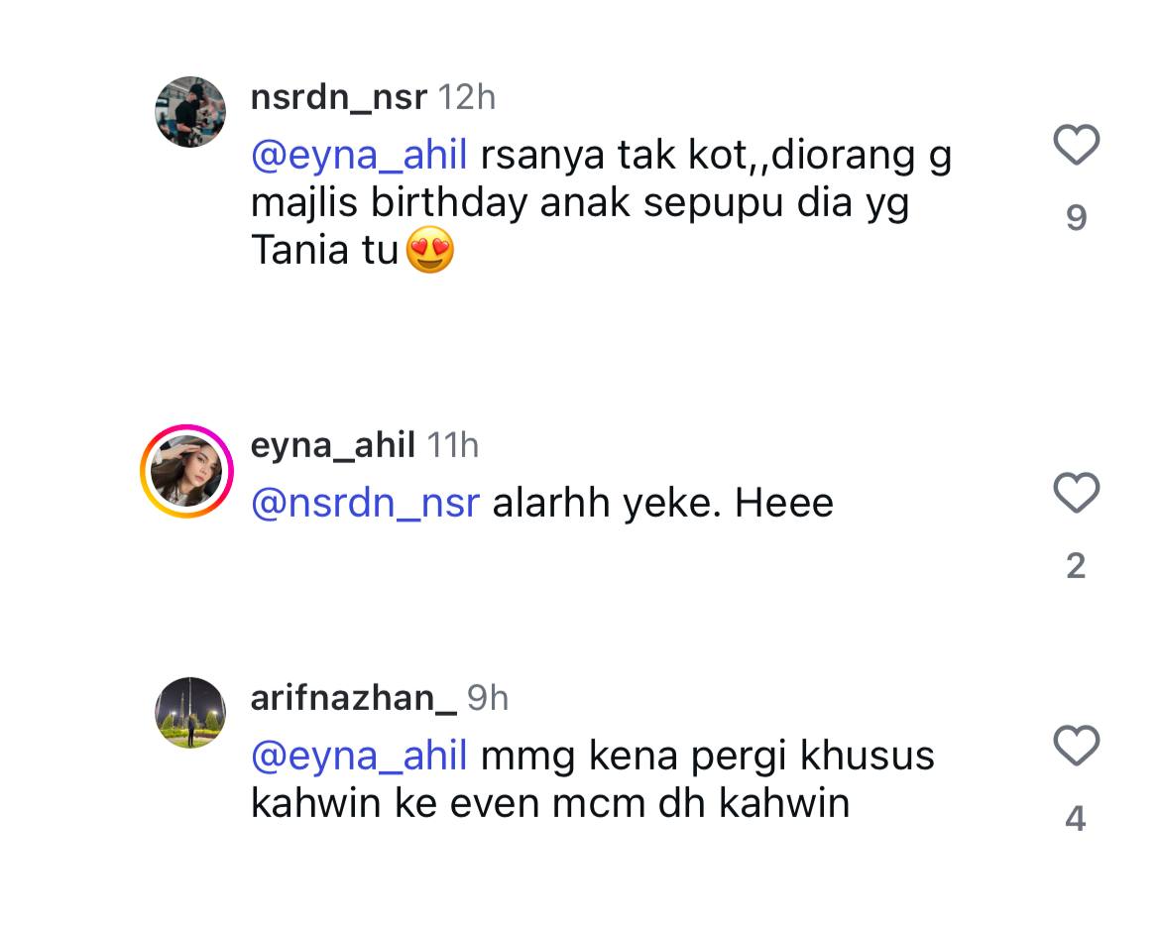Visit the arifnazhan_ username profile
The width and height of the screenshot is (1160, 937).
point(354,698)
